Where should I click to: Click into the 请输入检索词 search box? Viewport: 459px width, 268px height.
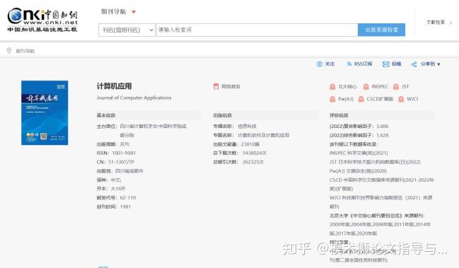tap(257, 30)
